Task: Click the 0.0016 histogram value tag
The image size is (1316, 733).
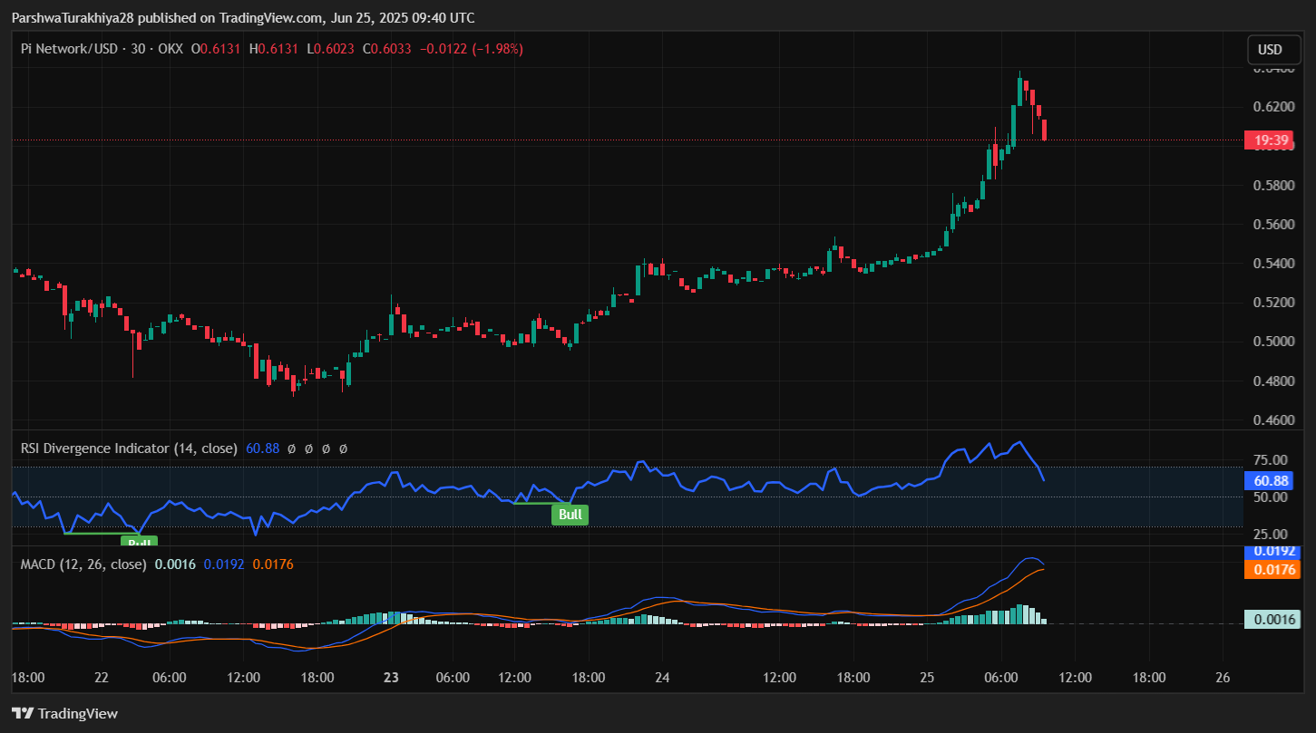Action: [1272, 620]
